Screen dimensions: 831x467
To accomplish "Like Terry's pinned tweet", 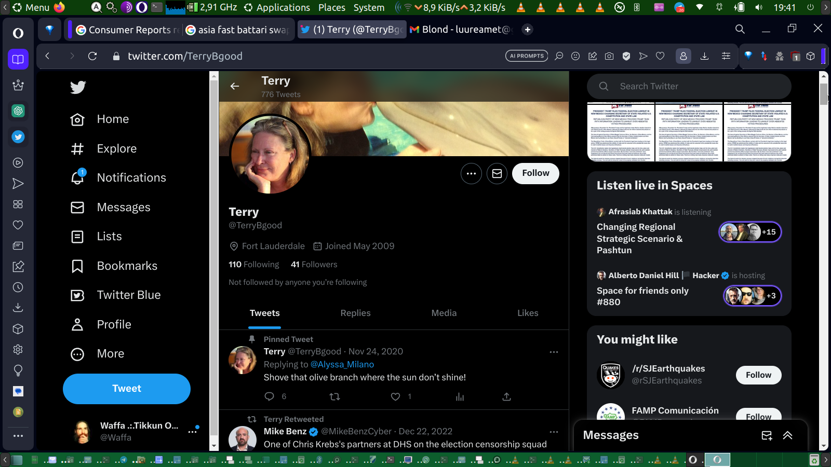I will [x=396, y=397].
